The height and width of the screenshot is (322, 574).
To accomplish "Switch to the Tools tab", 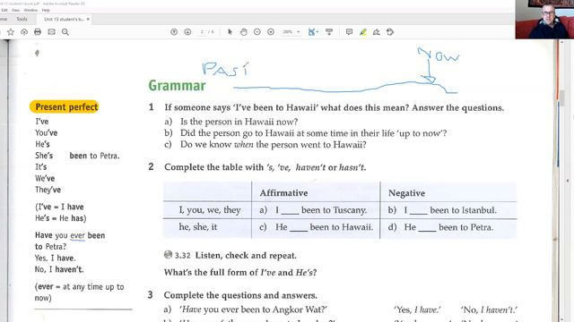I will pos(22,19).
